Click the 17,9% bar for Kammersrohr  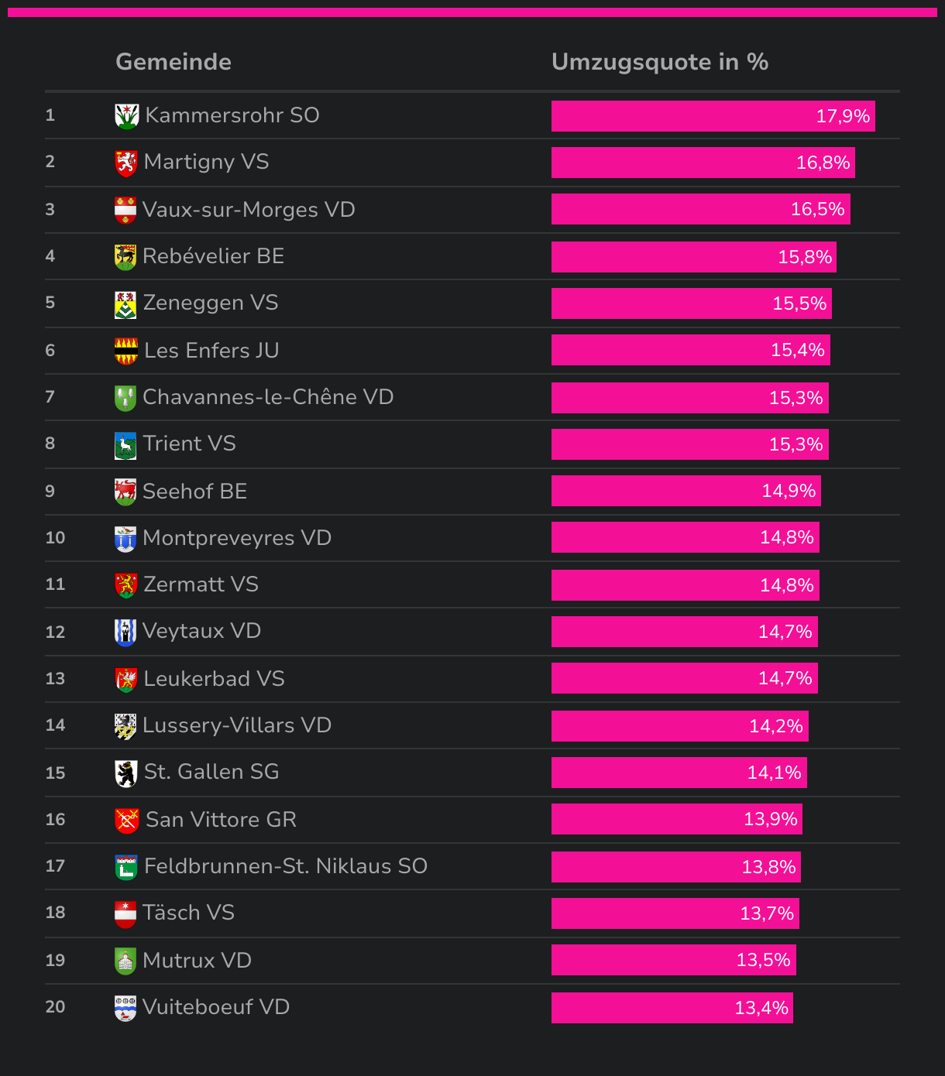713,116
